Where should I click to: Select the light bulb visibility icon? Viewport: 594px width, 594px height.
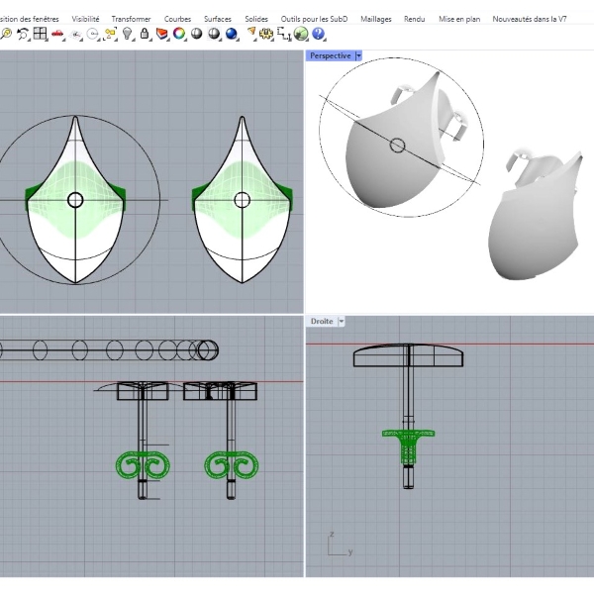click(x=127, y=34)
